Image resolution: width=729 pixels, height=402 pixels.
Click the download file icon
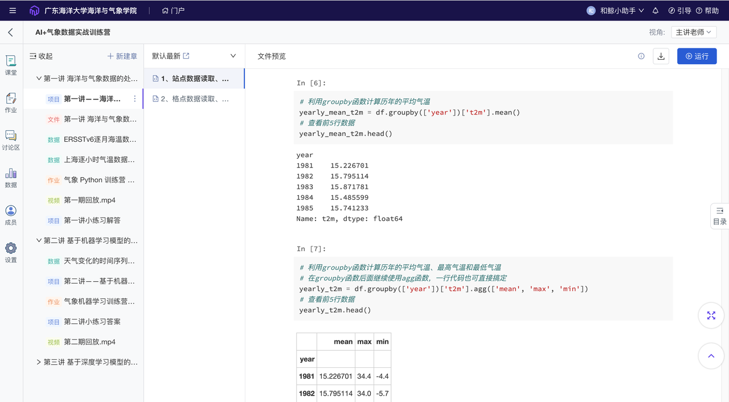coord(661,56)
